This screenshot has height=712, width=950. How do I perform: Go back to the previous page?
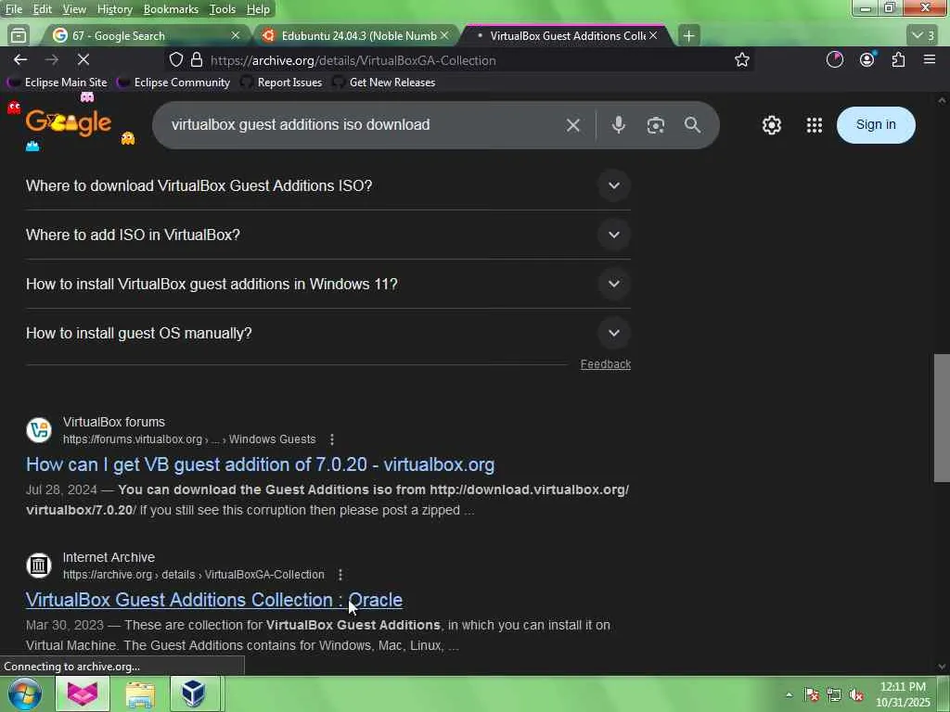(20, 60)
